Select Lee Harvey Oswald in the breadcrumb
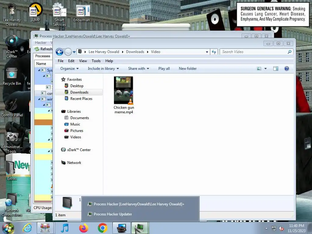The image size is (312, 234). pos(104,52)
